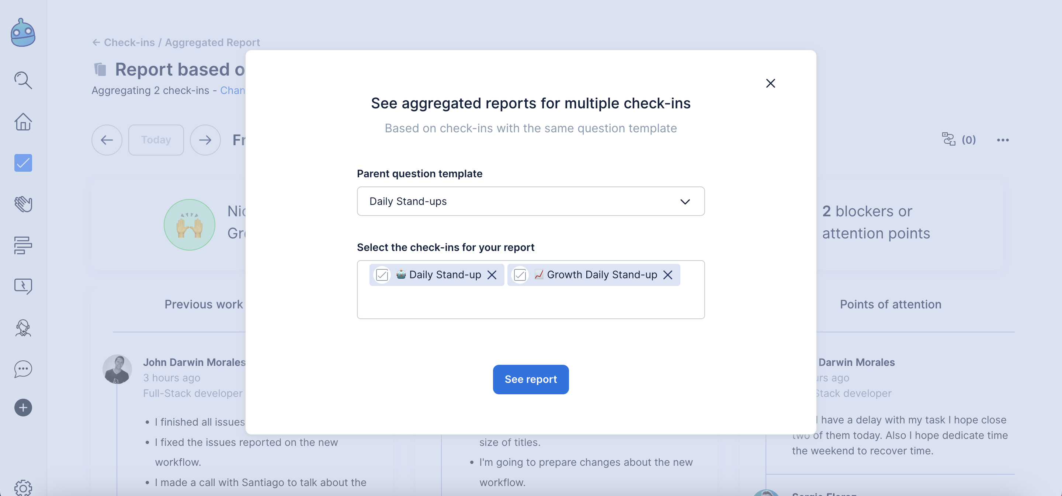Click the plus add button in sidebar

tap(23, 408)
